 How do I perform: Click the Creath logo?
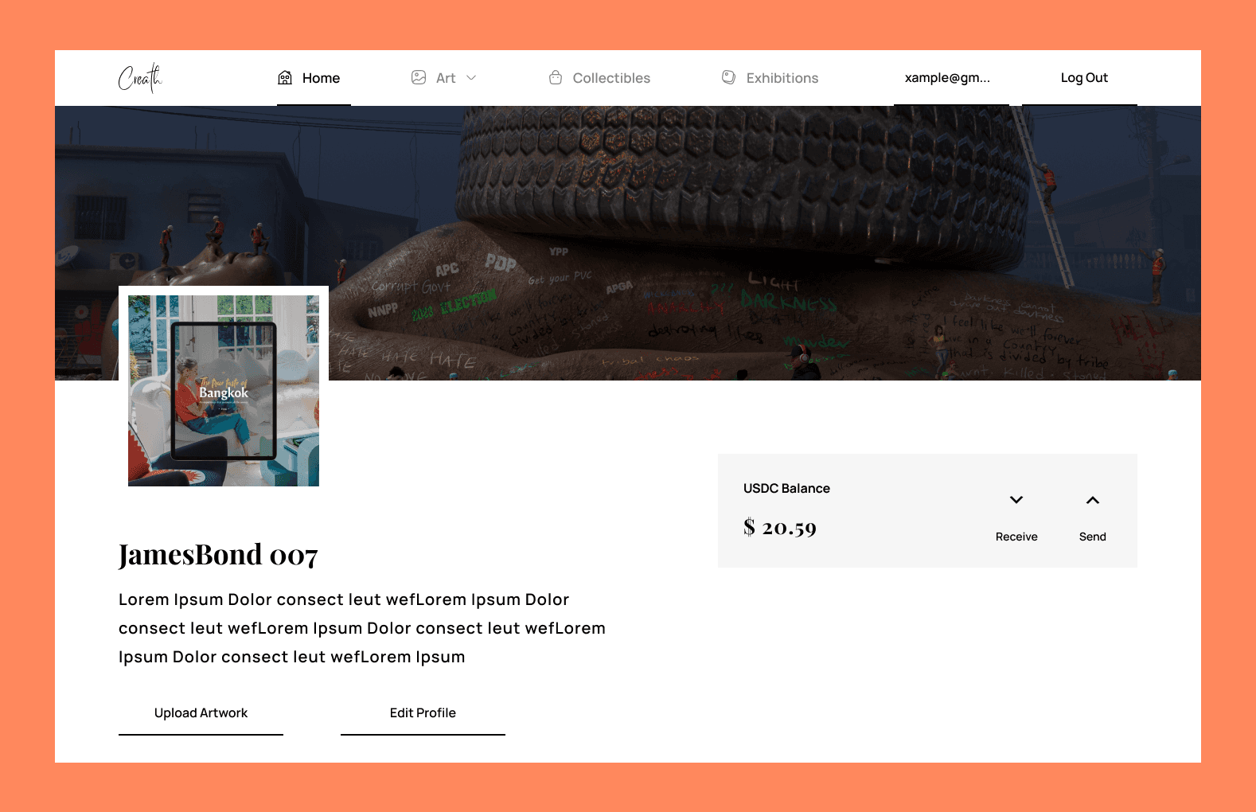click(x=140, y=78)
